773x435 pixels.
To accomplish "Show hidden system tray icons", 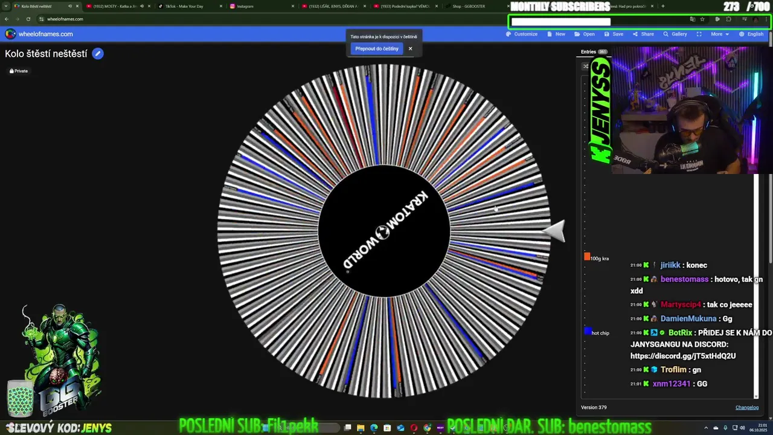I will click(707, 428).
